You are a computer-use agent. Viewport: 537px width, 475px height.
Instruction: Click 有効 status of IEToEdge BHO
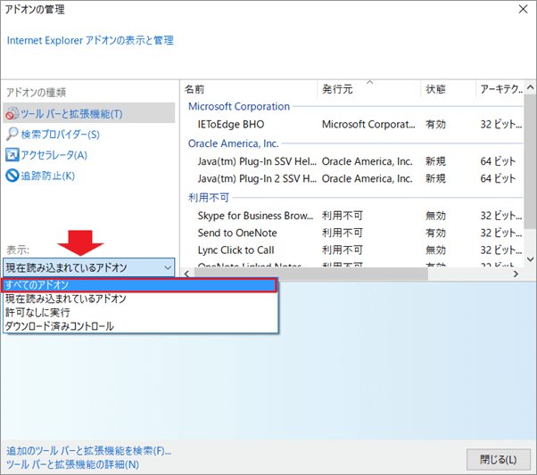click(x=435, y=124)
